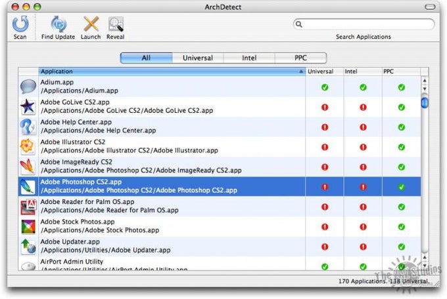Select the Adobe Reader for Palm OS.app row

click(220, 206)
